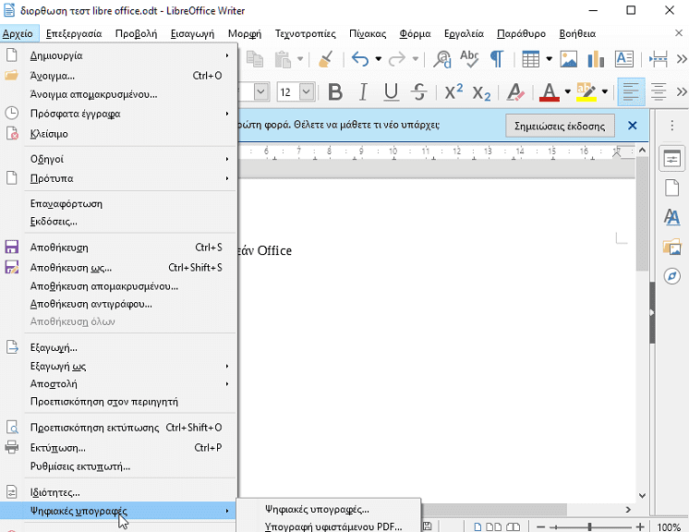Open the sidebar Gallery deck
The width and height of the screenshot is (689, 532).
671,247
